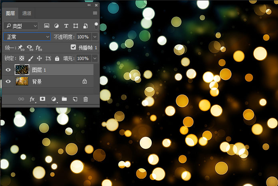Viewport: 278px width, 186px height.
Task: Open the layers panel flyout menu
Action: 95,13
